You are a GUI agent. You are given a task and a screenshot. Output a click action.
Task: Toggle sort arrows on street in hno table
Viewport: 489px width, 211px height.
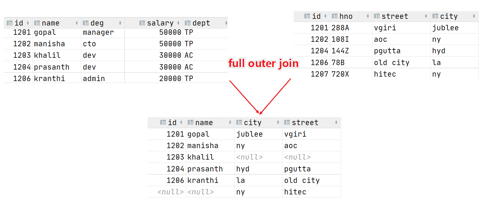426,16
